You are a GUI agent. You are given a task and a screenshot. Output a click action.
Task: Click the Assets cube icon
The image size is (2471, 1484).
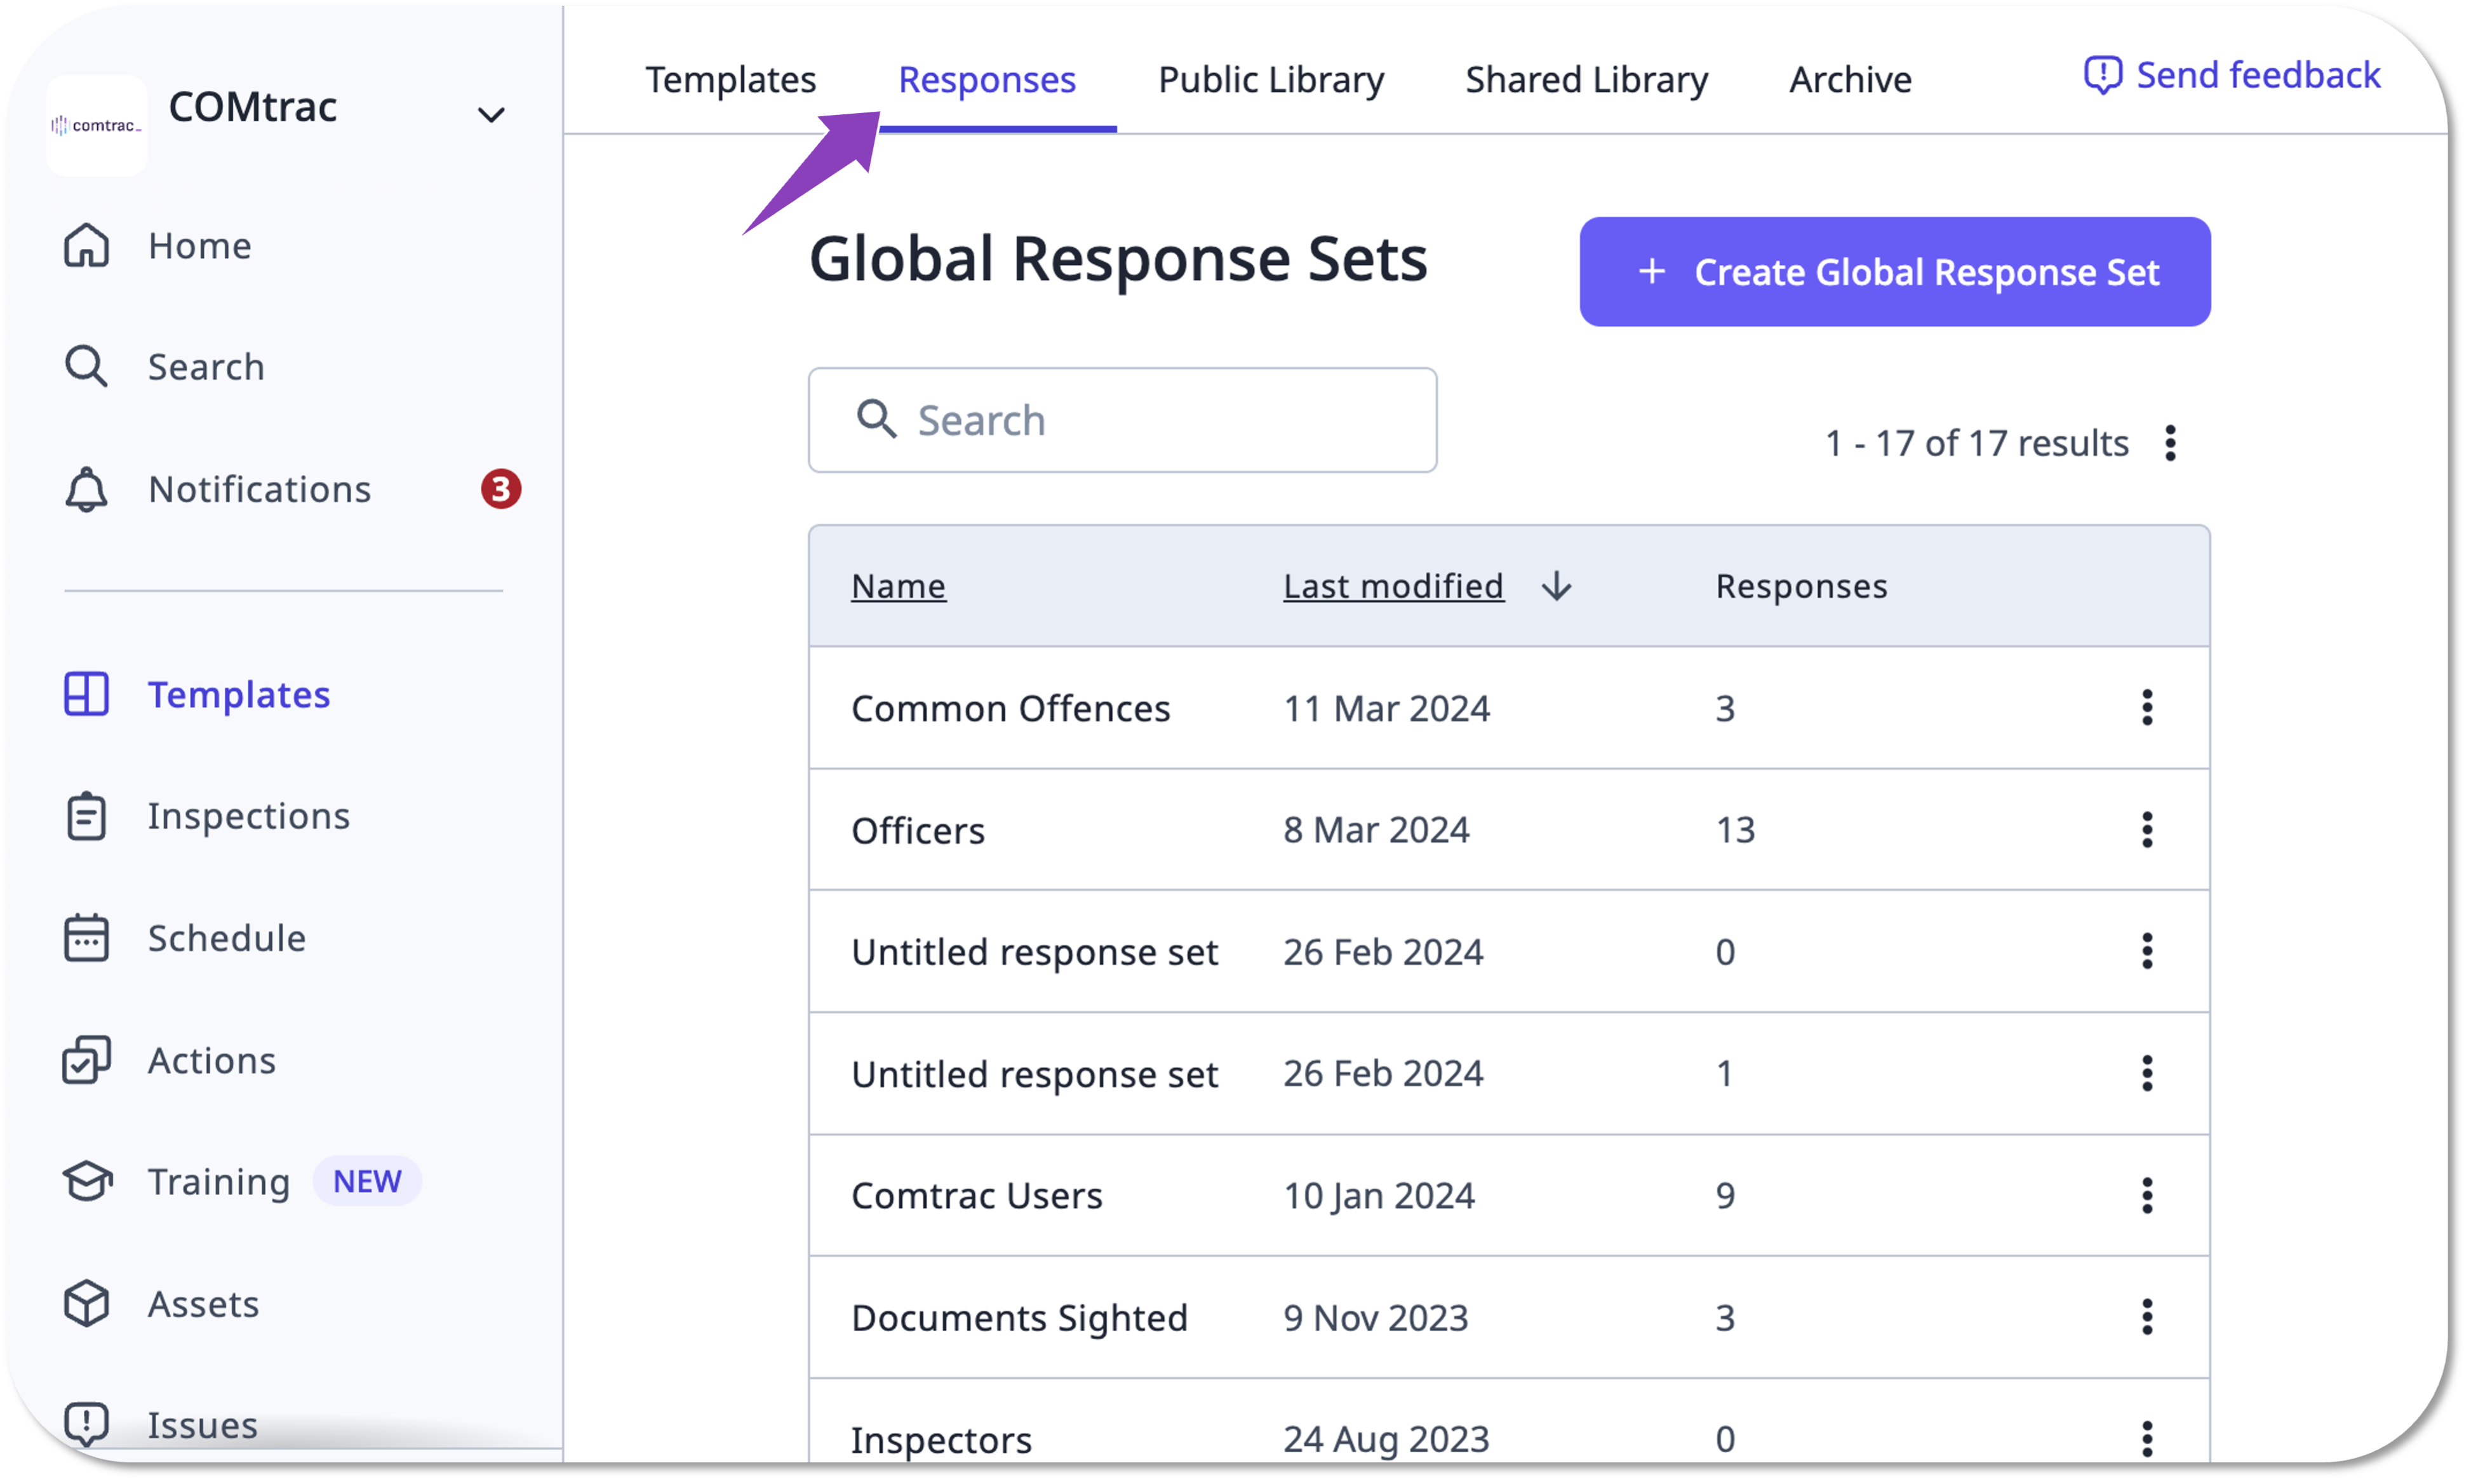click(x=86, y=1303)
